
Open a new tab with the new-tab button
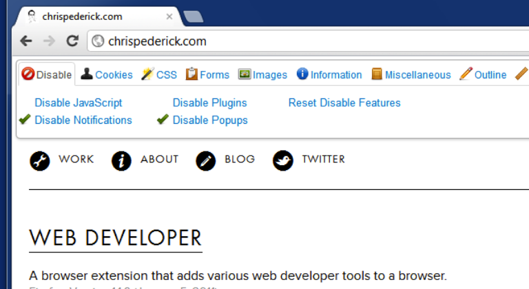coord(194,17)
